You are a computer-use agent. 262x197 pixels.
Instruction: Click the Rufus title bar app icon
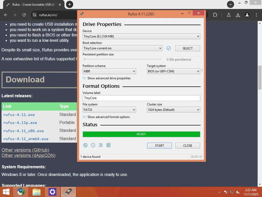tap(82, 14)
